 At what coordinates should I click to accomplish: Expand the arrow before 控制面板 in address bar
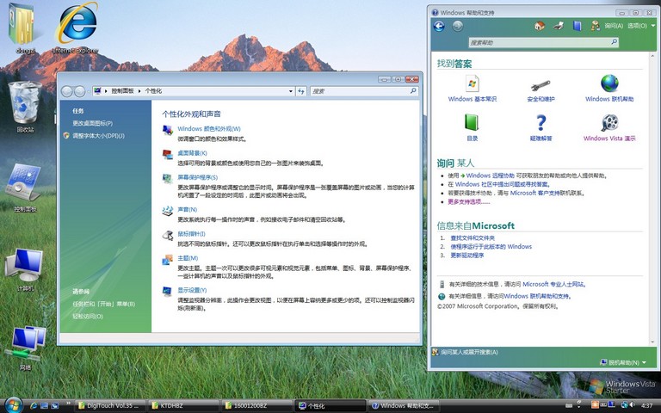coord(106,91)
